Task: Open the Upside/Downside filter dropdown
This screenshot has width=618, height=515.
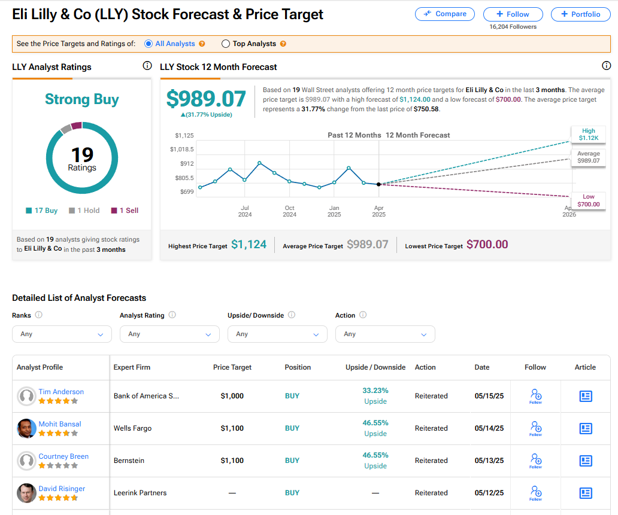Action: (277, 334)
